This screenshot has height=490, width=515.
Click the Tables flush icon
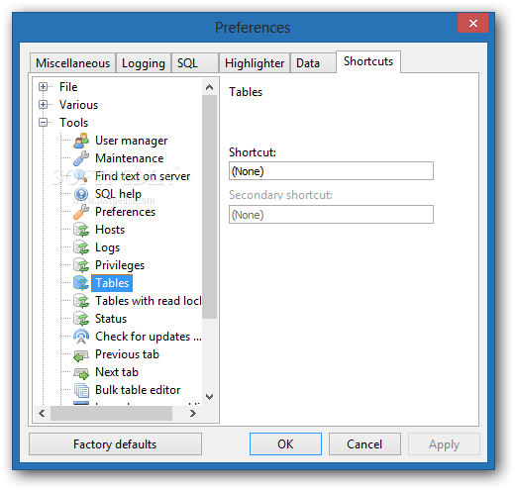81,283
